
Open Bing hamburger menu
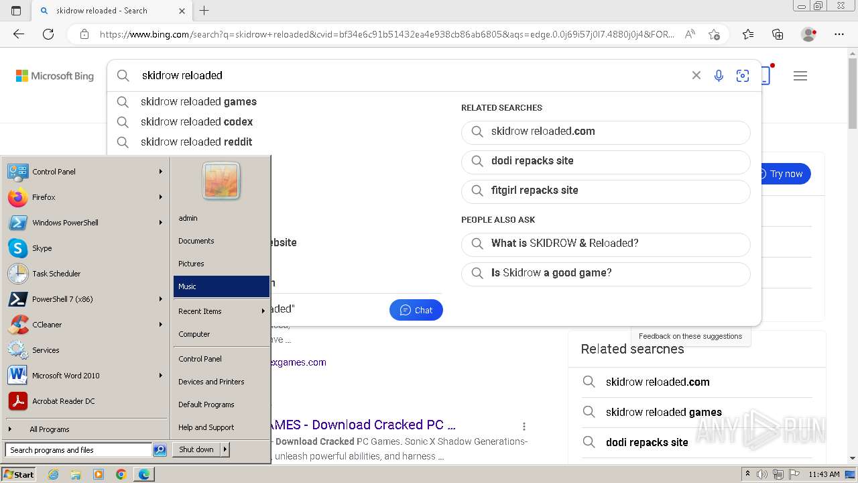click(800, 76)
